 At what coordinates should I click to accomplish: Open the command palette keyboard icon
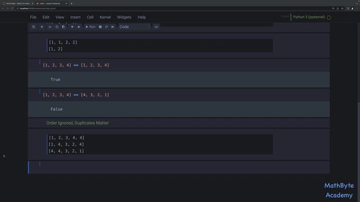[156, 27]
